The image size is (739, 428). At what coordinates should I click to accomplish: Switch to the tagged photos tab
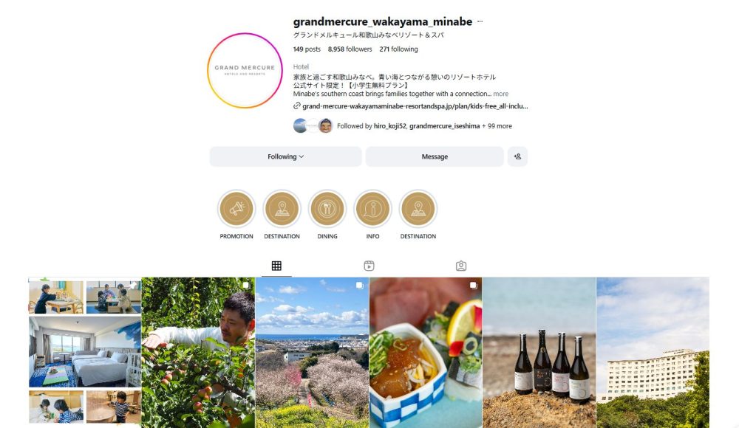(x=461, y=266)
